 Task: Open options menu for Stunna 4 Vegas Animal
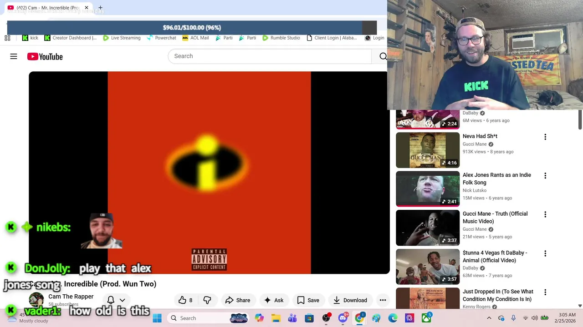pos(545,253)
